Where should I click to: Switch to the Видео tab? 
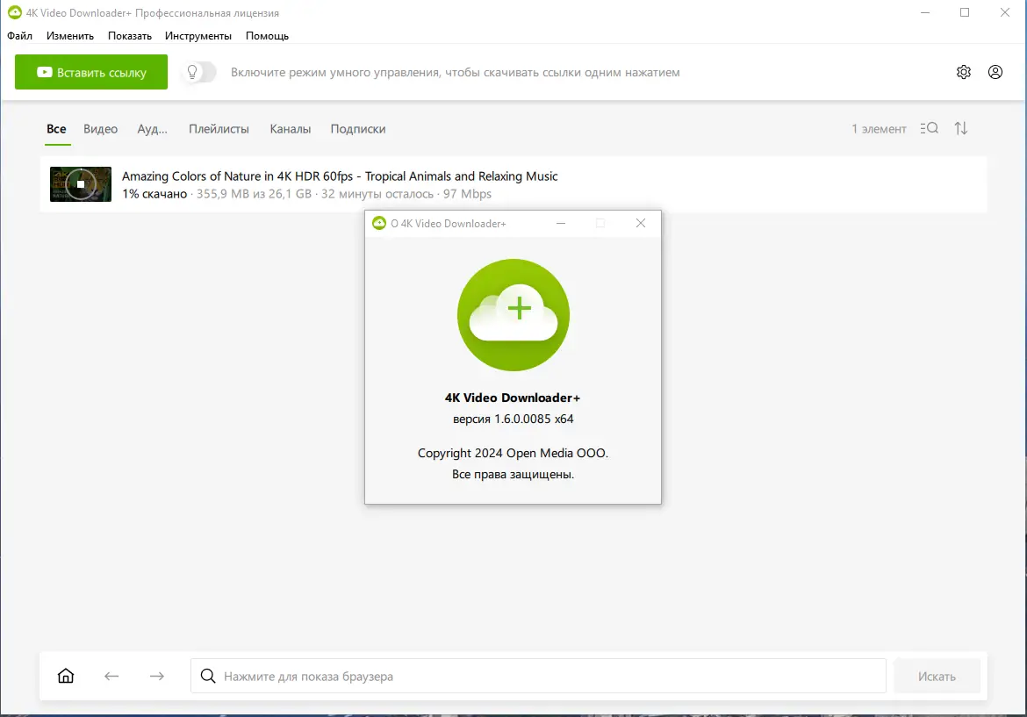tap(100, 129)
